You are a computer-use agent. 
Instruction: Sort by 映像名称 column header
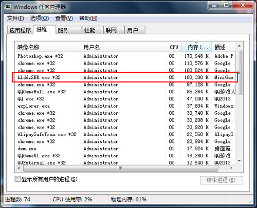click(x=48, y=47)
